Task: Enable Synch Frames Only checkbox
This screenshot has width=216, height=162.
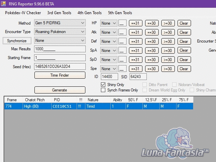Action: point(103,90)
